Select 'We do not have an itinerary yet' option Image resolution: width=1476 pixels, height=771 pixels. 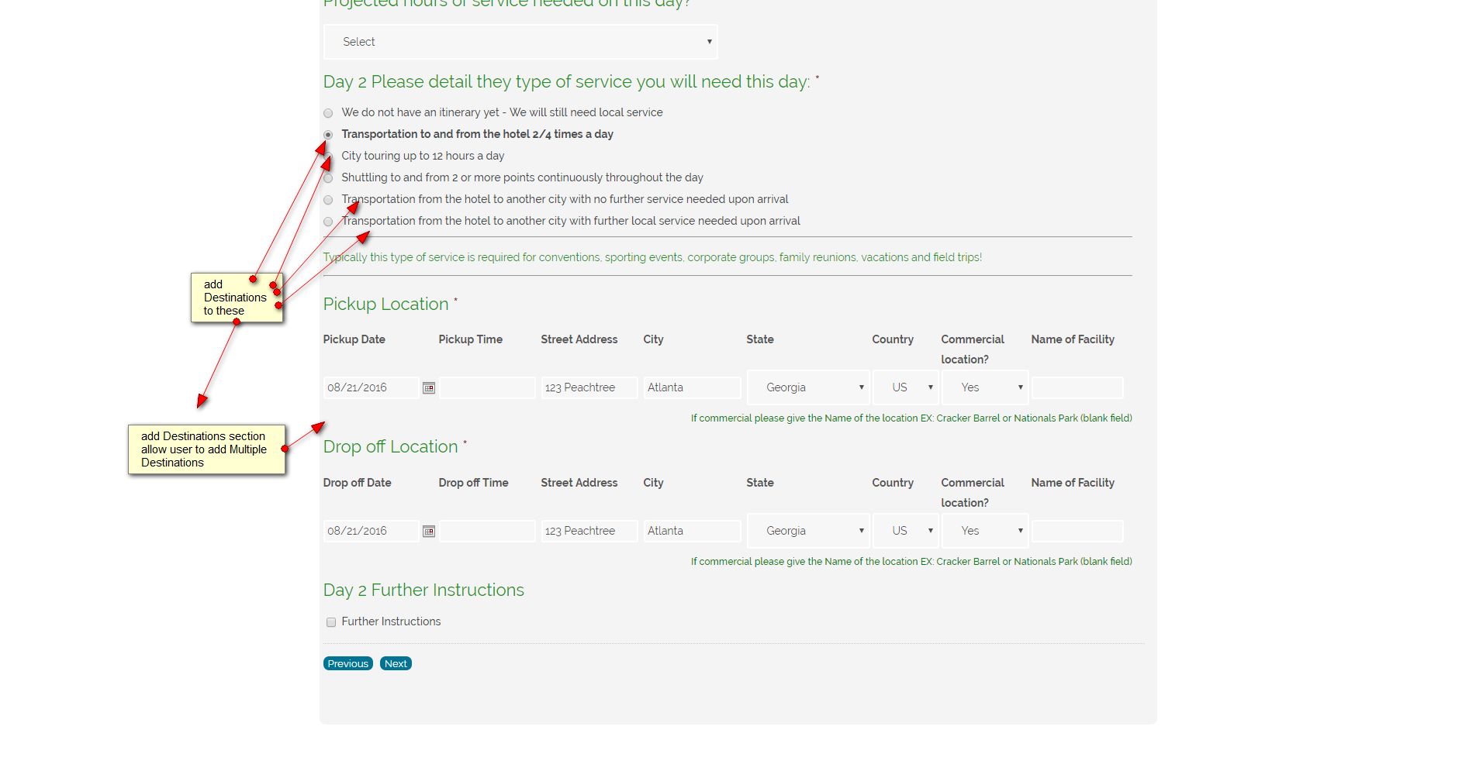point(328,113)
